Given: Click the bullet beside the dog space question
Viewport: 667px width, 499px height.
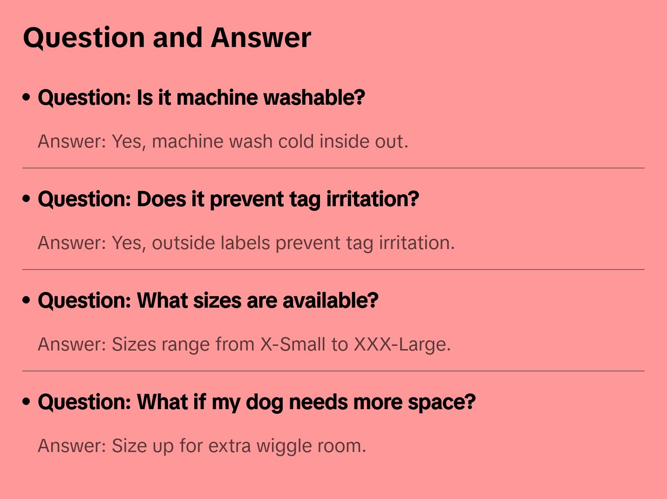Looking at the screenshot, I should point(27,402).
